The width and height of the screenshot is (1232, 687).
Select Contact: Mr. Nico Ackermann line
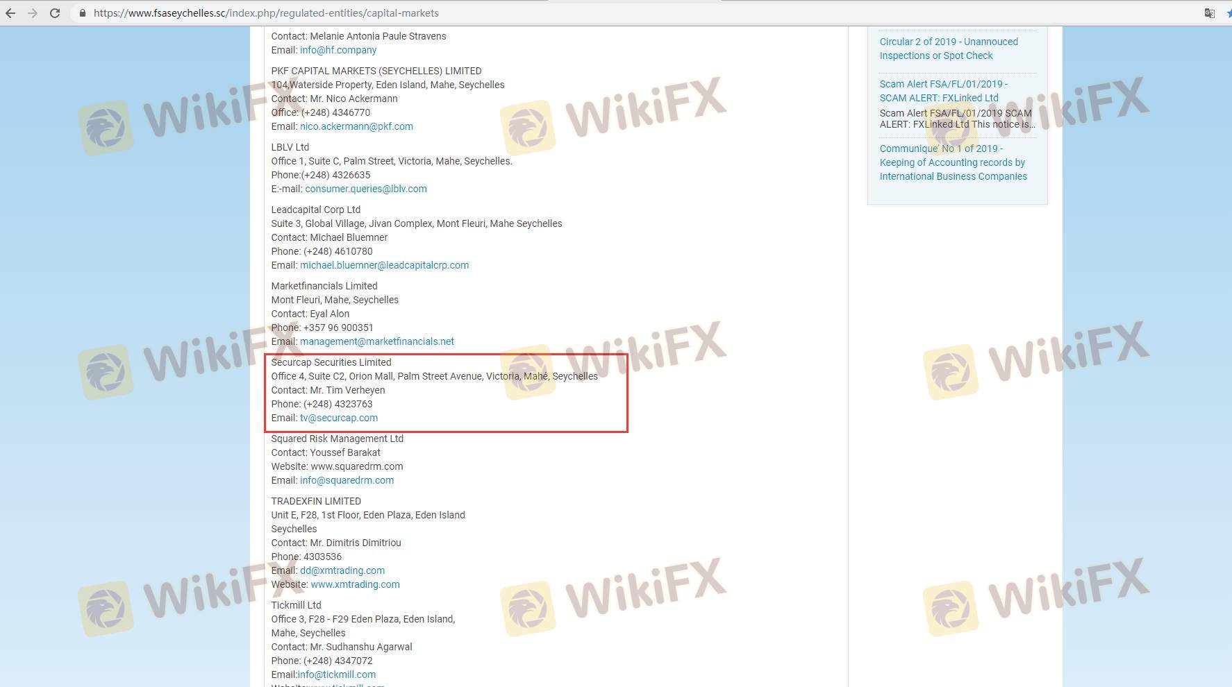pos(335,99)
